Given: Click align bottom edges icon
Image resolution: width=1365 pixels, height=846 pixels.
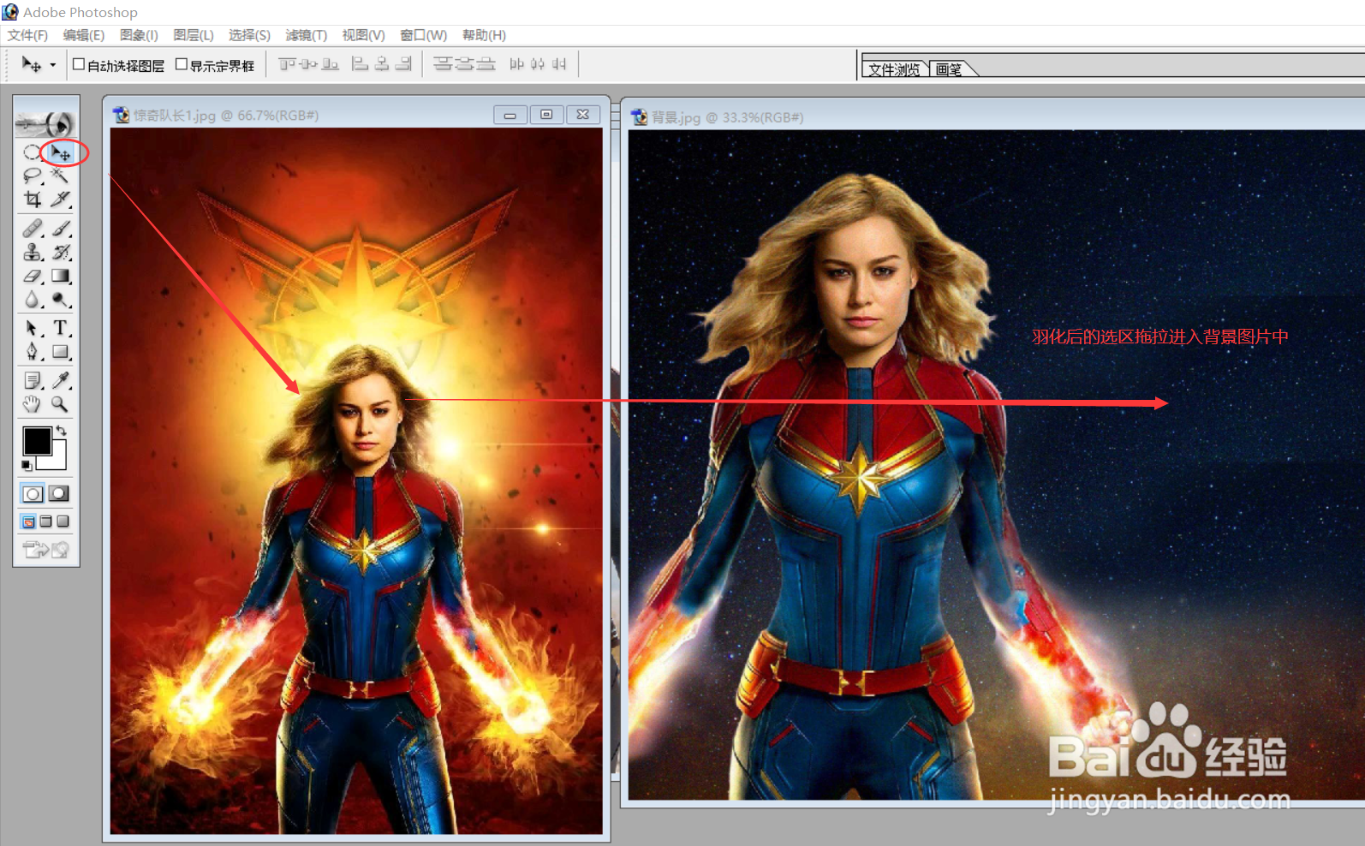Looking at the screenshot, I should pos(331,64).
